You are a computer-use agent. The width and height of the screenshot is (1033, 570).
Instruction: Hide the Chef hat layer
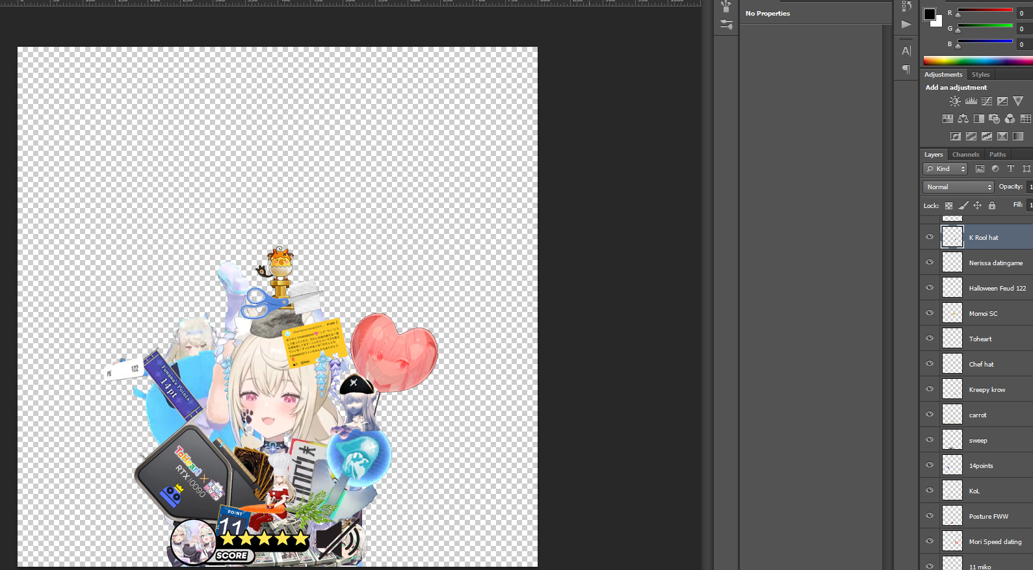[x=930, y=364]
